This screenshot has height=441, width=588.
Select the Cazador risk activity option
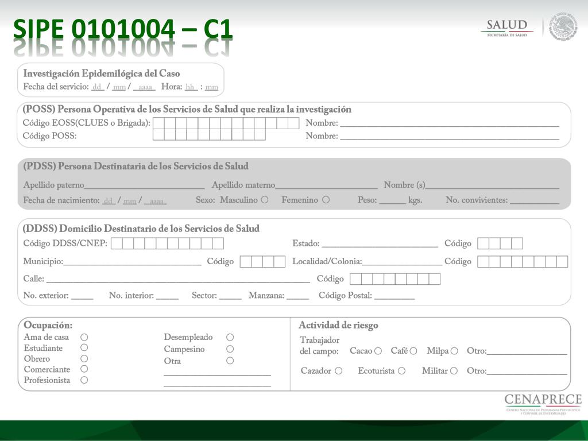click(x=338, y=371)
